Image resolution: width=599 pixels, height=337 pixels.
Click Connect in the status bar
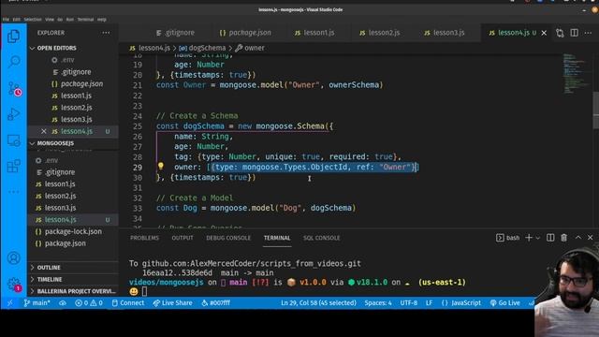128,302
